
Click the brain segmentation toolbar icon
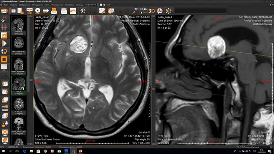click(111, 11)
